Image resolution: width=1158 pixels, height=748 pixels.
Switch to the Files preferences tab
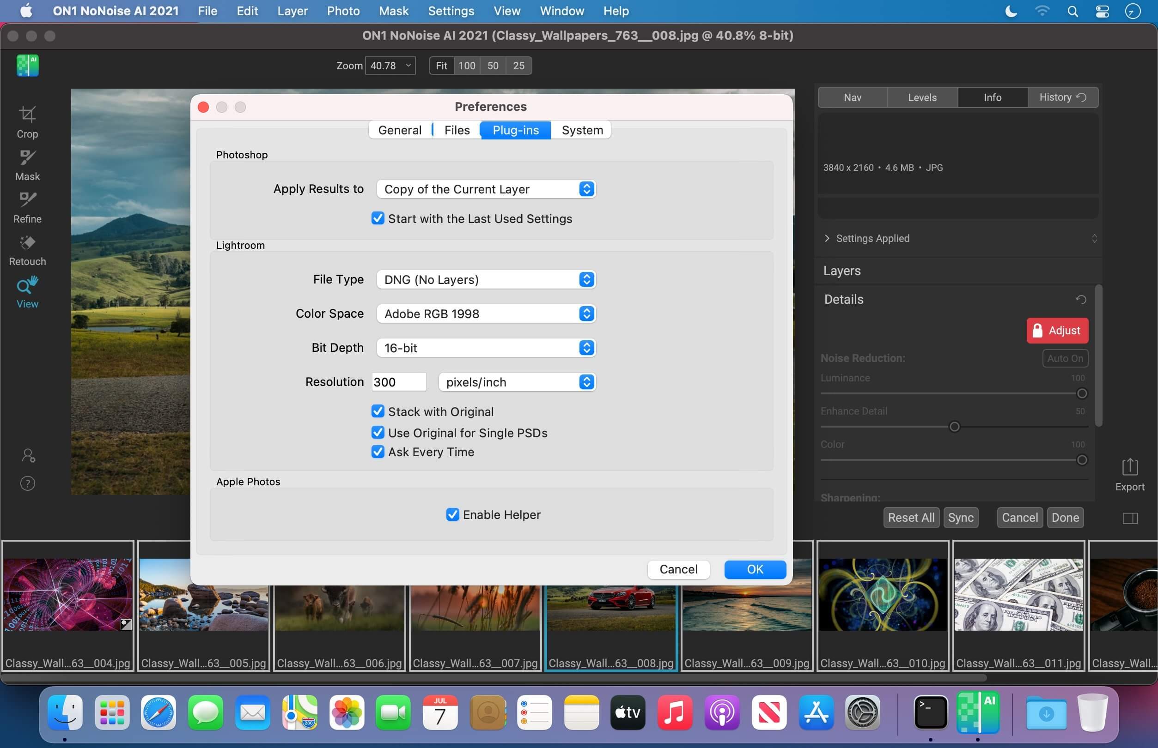(x=457, y=130)
